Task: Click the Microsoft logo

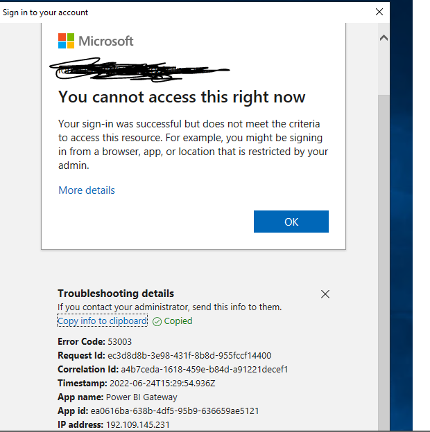Action: coord(96,41)
